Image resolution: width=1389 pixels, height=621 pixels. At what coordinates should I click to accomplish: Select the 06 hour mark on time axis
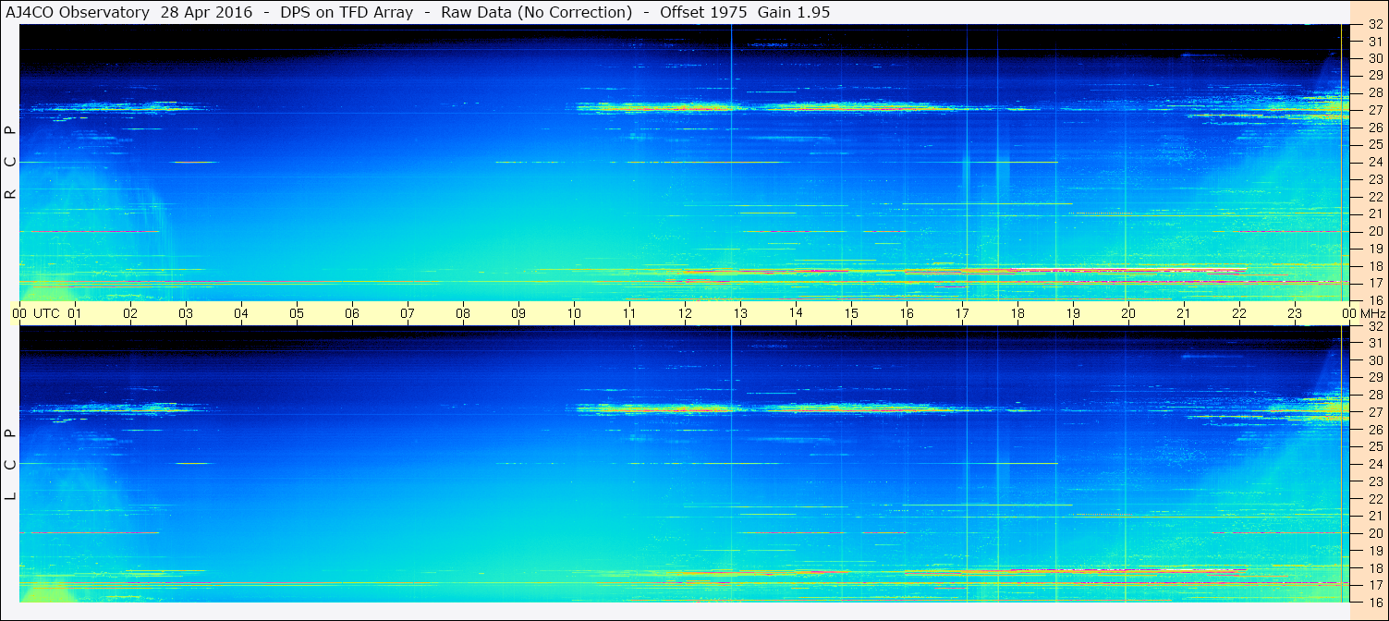[x=352, y=313]
